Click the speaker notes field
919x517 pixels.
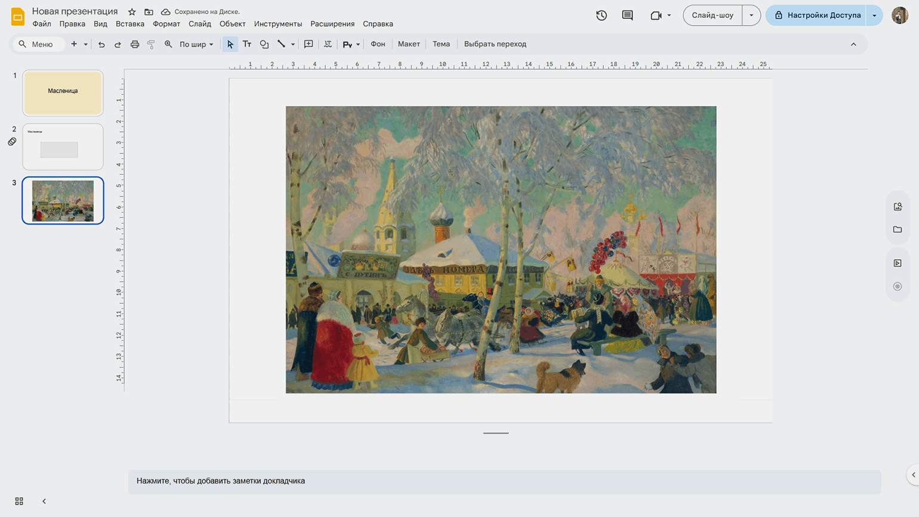click(504, 481)
